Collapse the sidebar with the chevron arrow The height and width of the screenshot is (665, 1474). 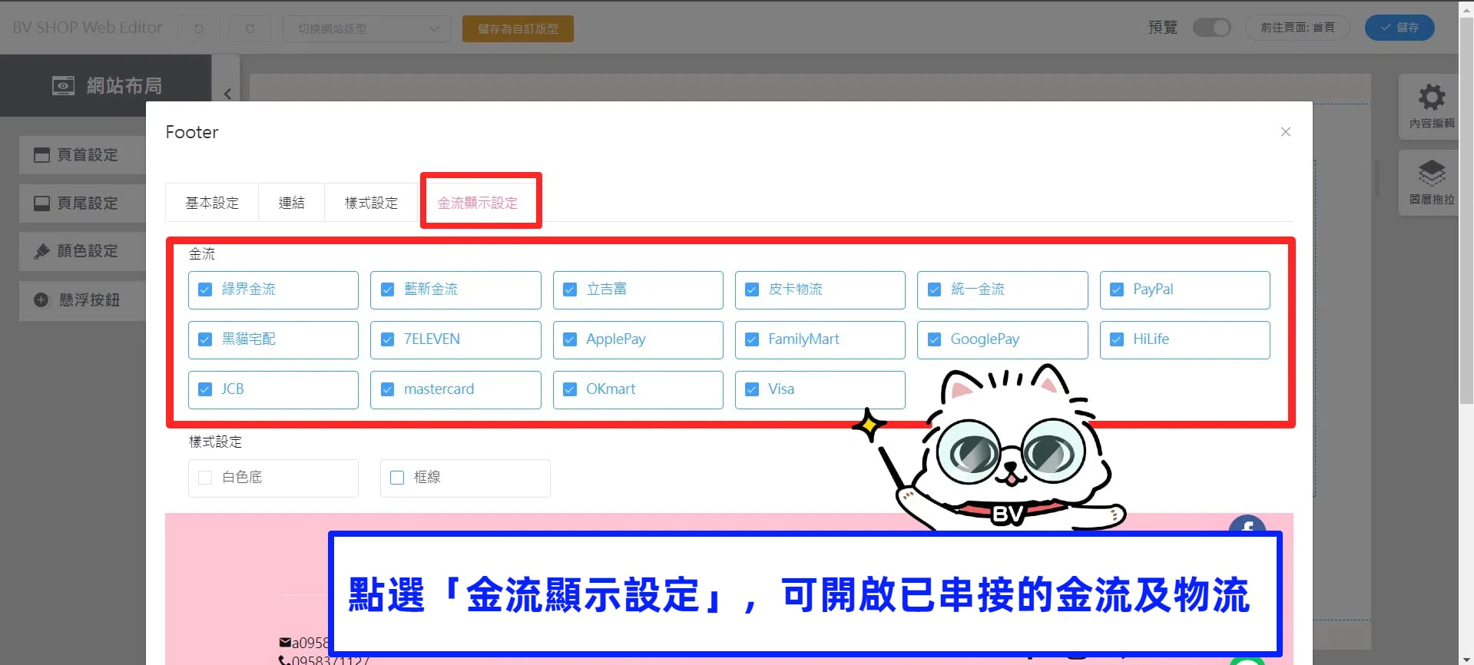click(x=227, y=94)
